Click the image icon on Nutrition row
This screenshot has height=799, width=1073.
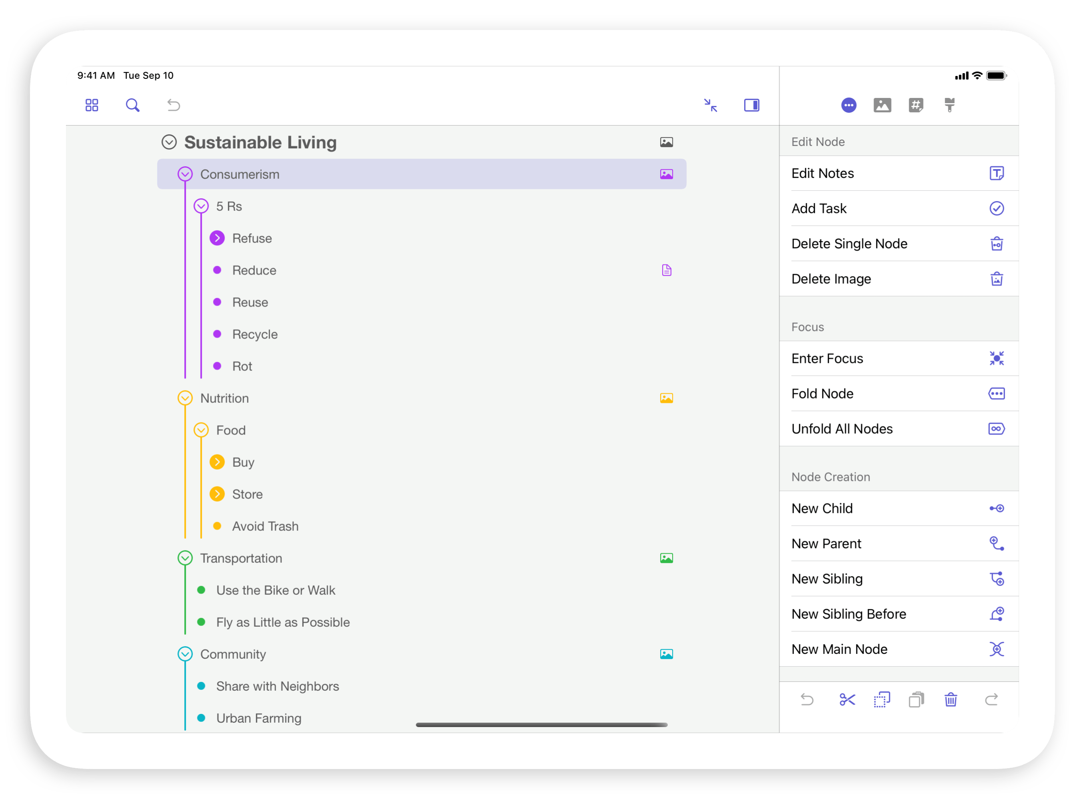[666, 398]
